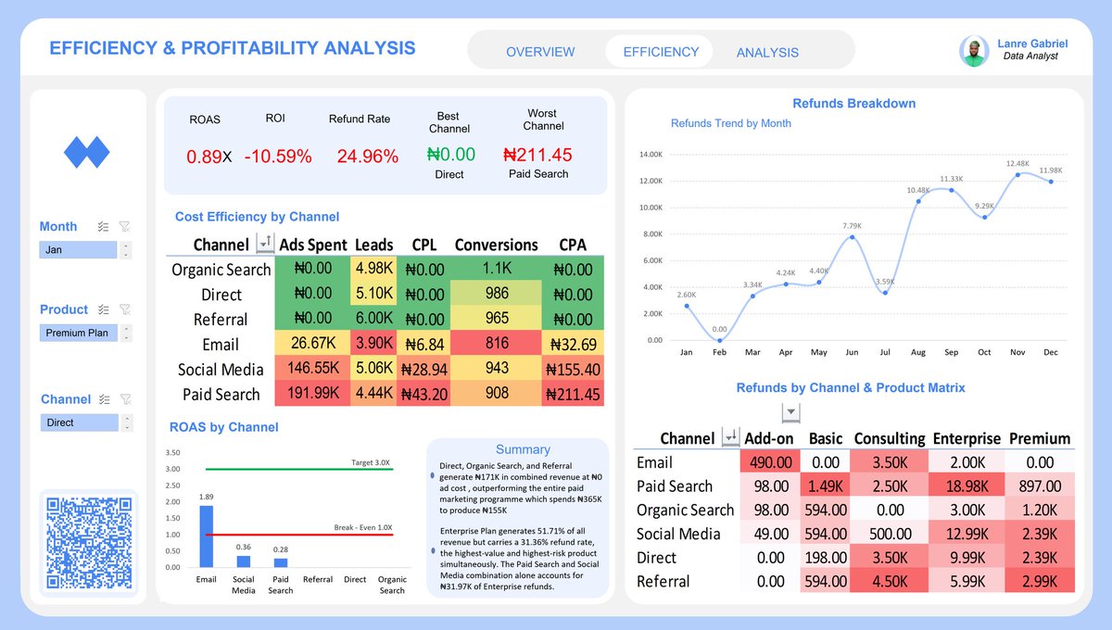Click the 0.00 February data point

719,340
